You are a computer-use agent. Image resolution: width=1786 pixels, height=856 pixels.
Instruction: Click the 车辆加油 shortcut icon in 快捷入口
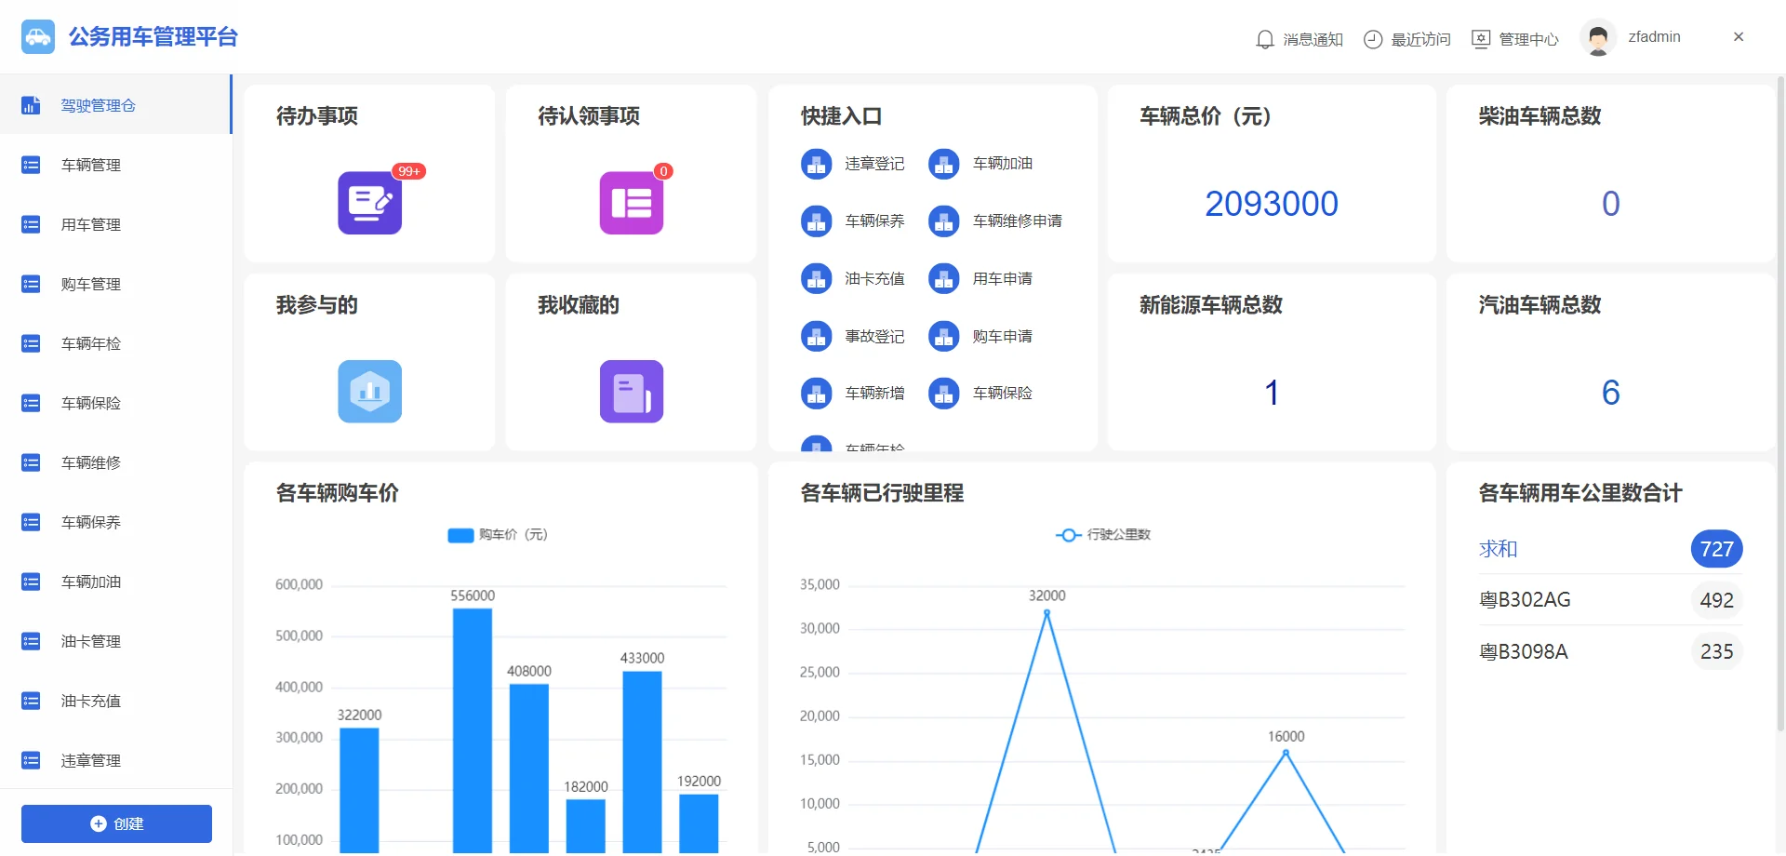pyautogui.click(x=944, y=164)
